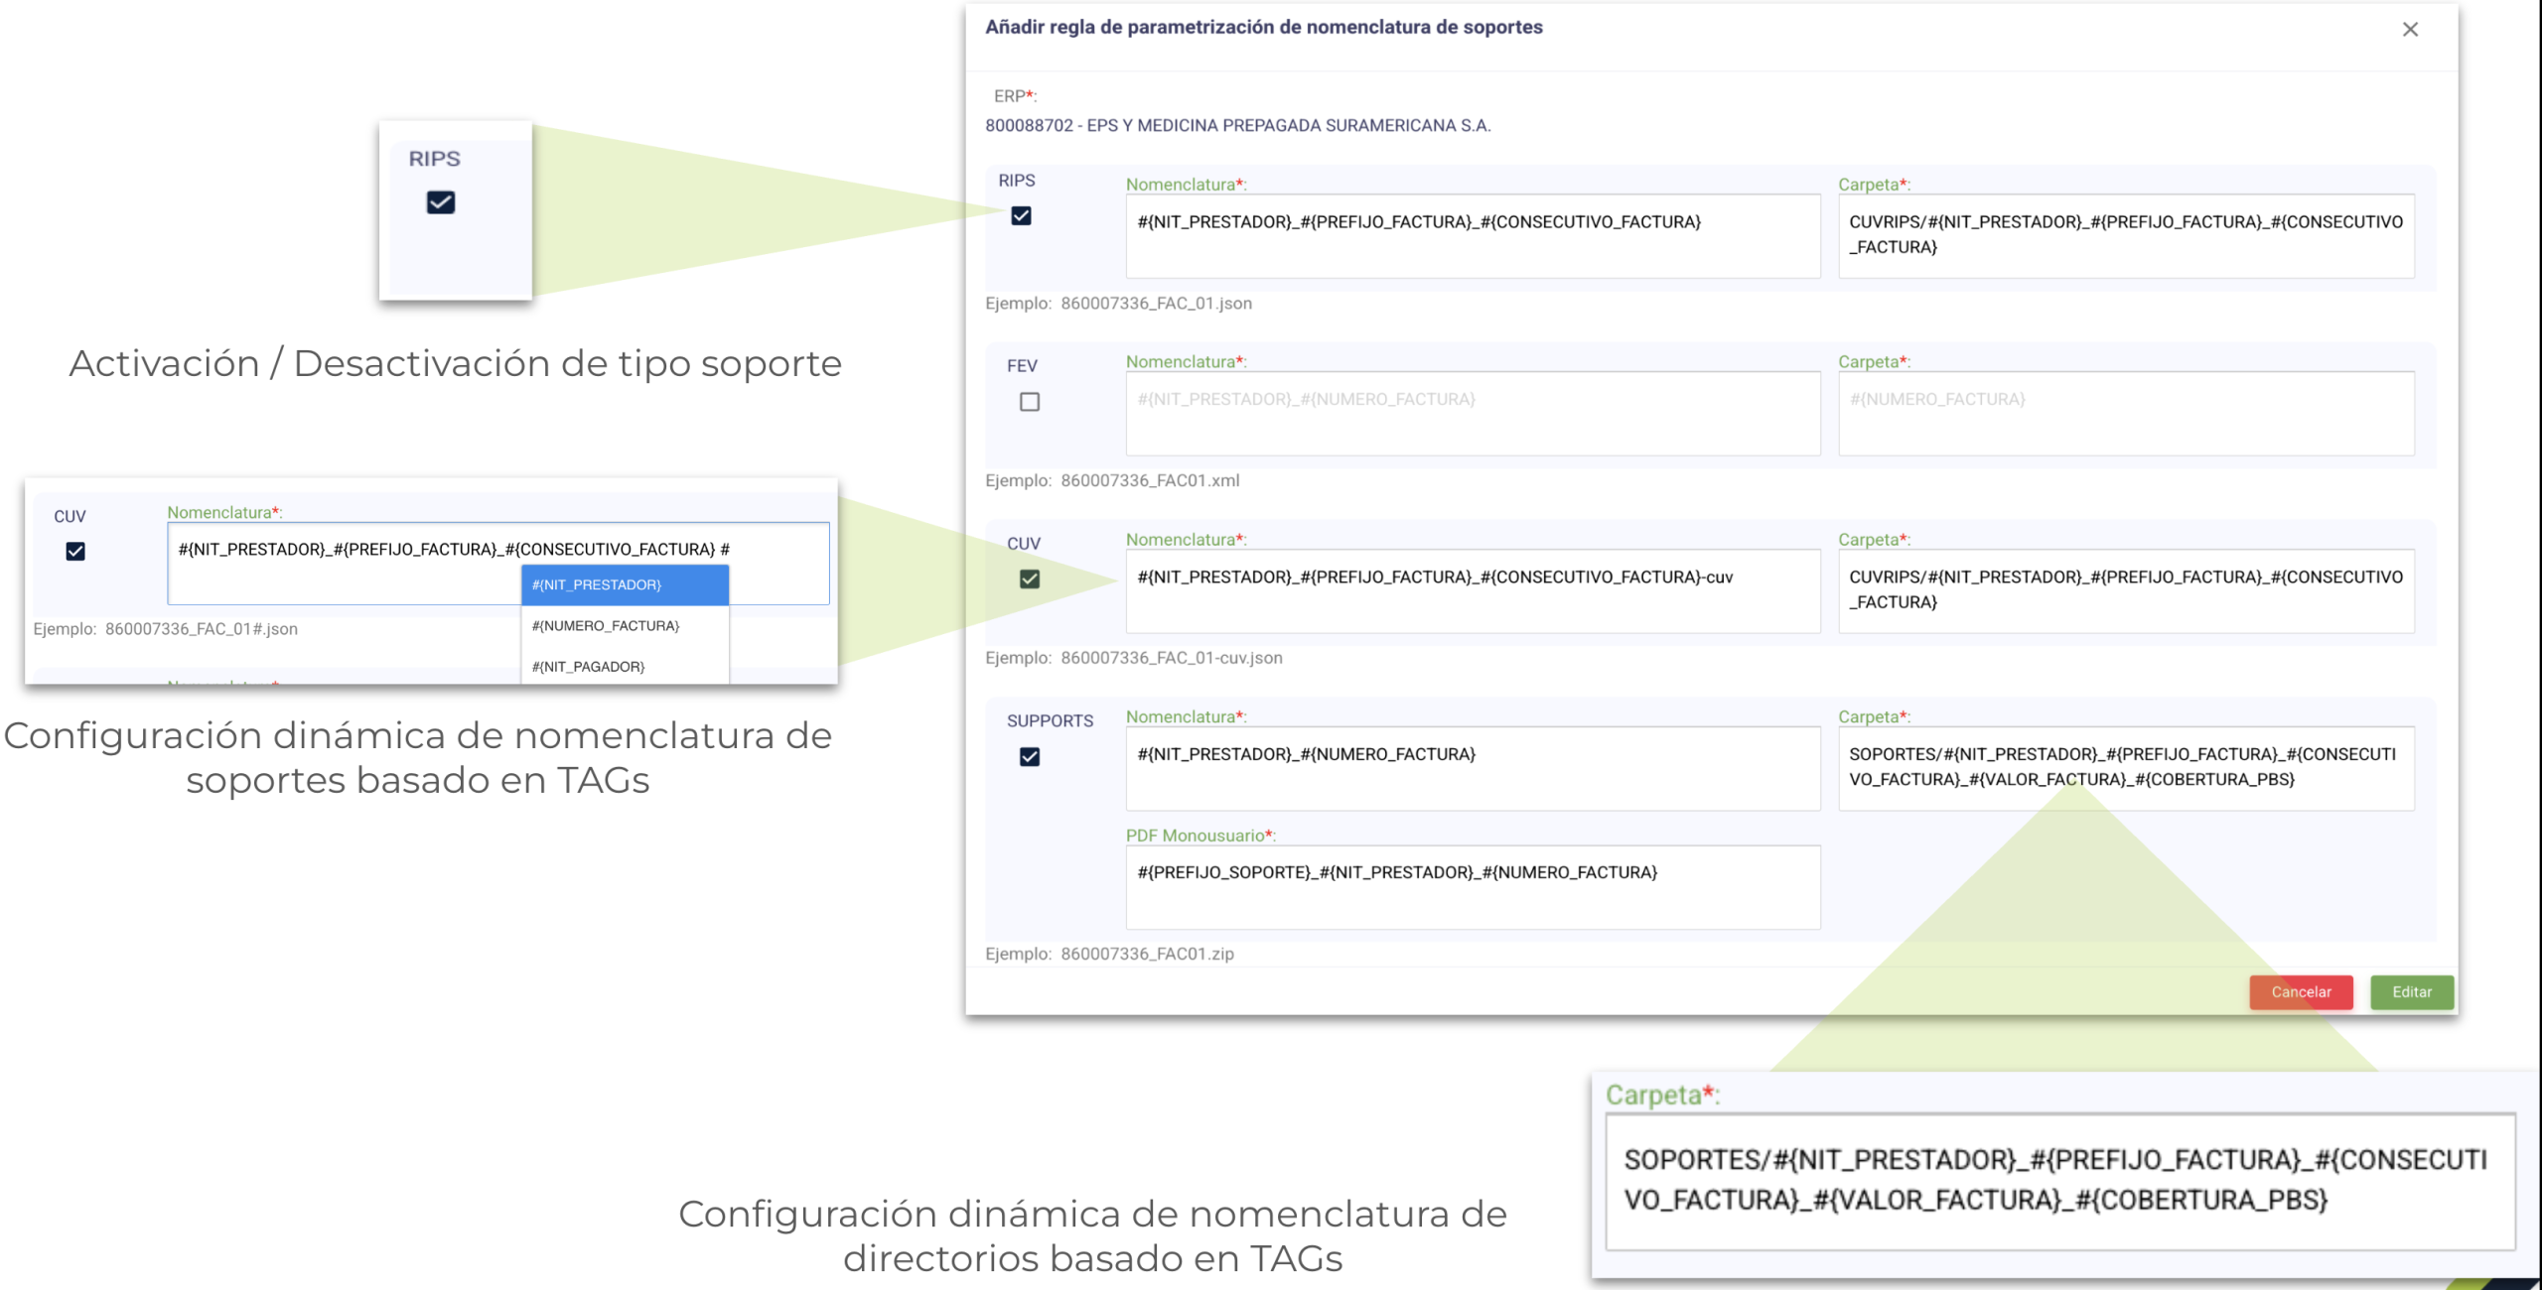Disable the SUPPORTS checkbox

(x=1030, y=756)
